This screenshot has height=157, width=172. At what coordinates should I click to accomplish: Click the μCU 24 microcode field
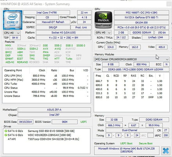tap(84, 22)
